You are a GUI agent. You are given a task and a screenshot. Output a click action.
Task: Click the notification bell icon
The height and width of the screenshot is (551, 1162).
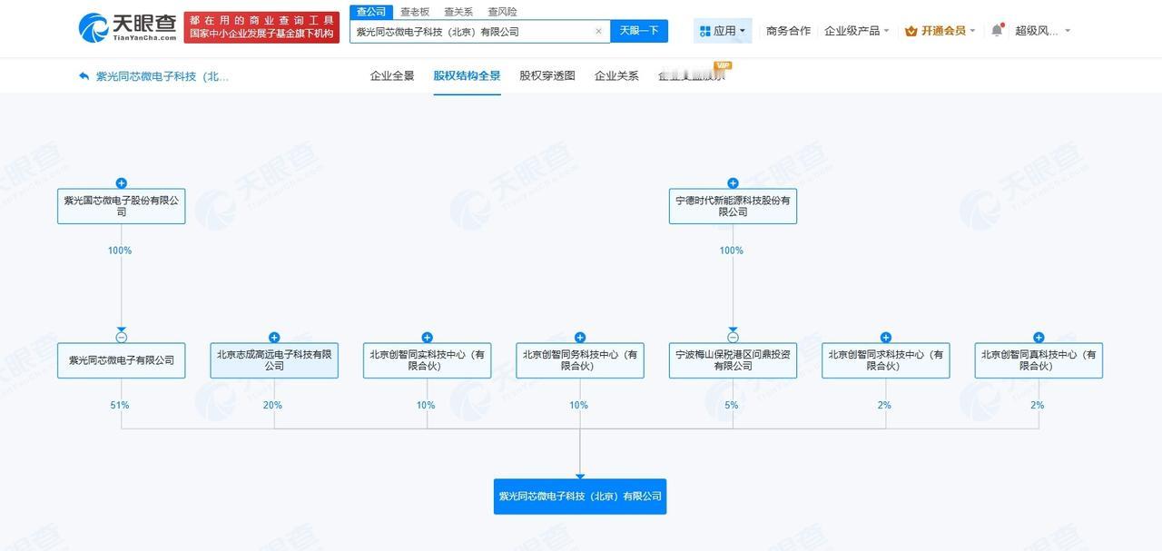tap(994, 29)
